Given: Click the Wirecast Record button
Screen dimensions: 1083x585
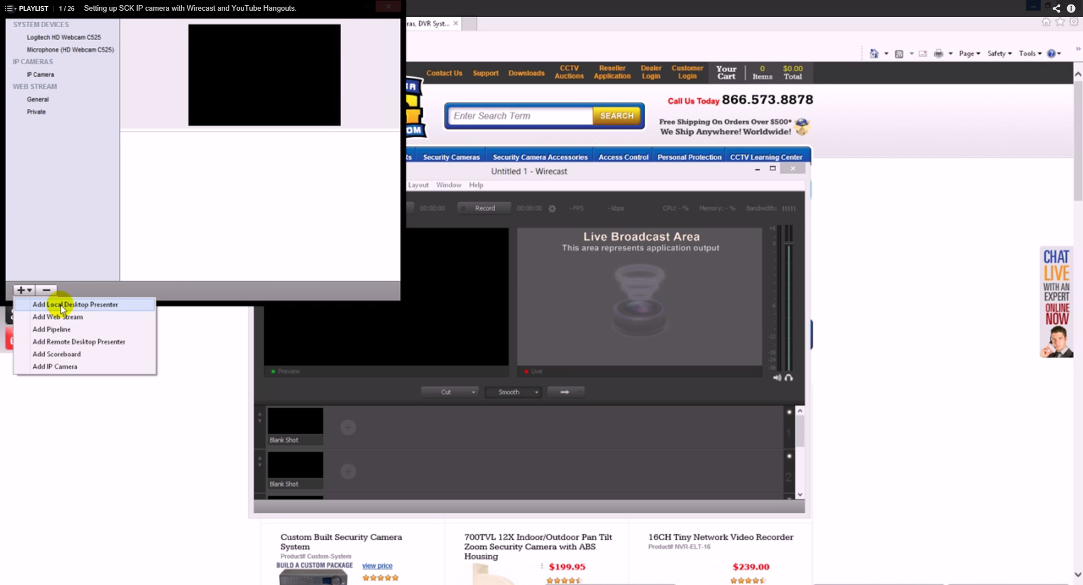Looking at the screenshot, I should 484,208.
